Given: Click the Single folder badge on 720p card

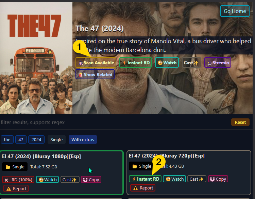Looking at the screenshot, I should pos(141,166).
